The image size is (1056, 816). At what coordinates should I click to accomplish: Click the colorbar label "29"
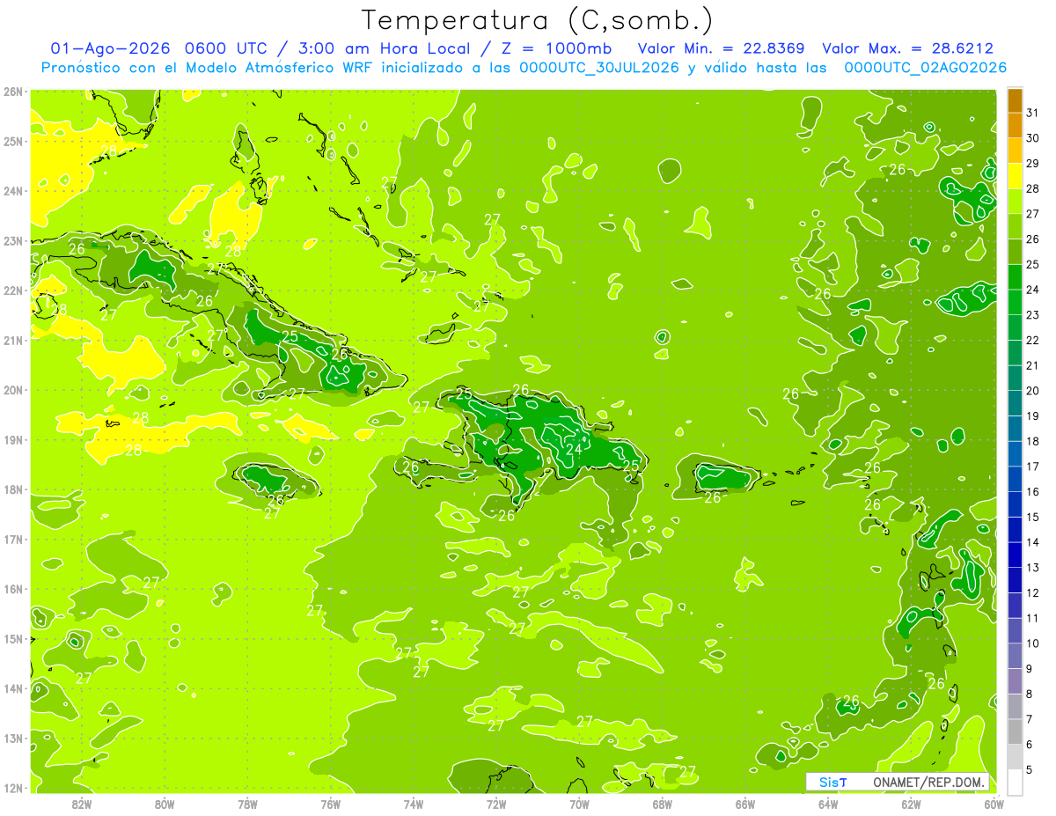pyautogui.click(x=1032, y=164)
